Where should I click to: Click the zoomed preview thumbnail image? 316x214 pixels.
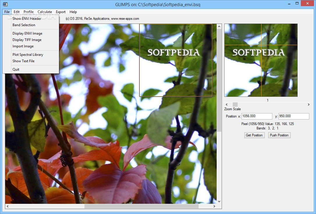pos(261,60)
